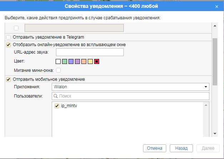Viewport: 224px width, 159px height.
Task: Uncheck online notification in popup window
Action: (x=9, y=45)
